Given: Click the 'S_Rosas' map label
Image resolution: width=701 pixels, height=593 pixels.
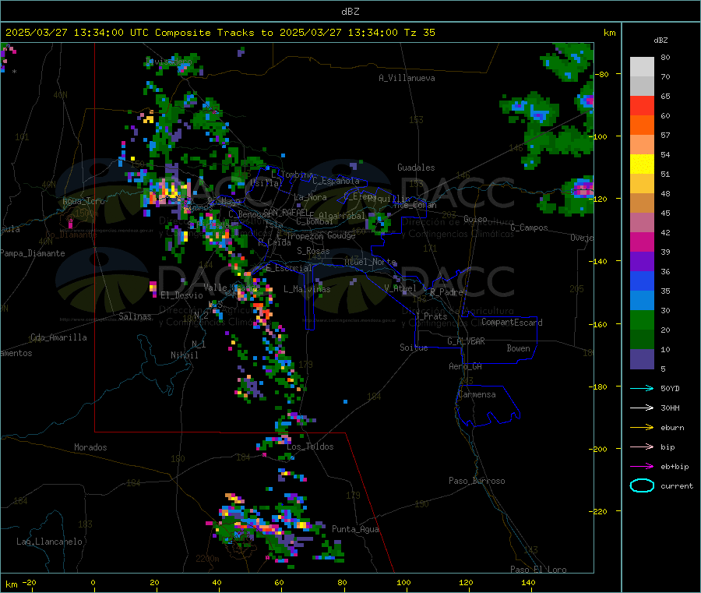Looking at the screenshot, I should (x=313, y=251).
